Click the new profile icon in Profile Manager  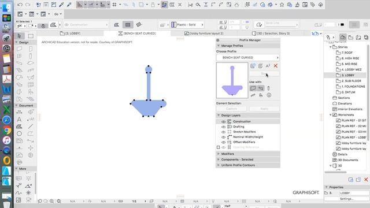(x=253, y=66)
